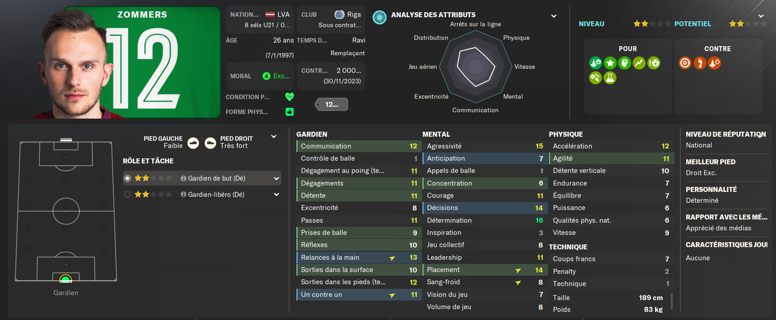Open the Gardien de but (Dé) dropdown arrow
Image resolution: width=776 pixels, height=320 pixels.
coord(276,178)
